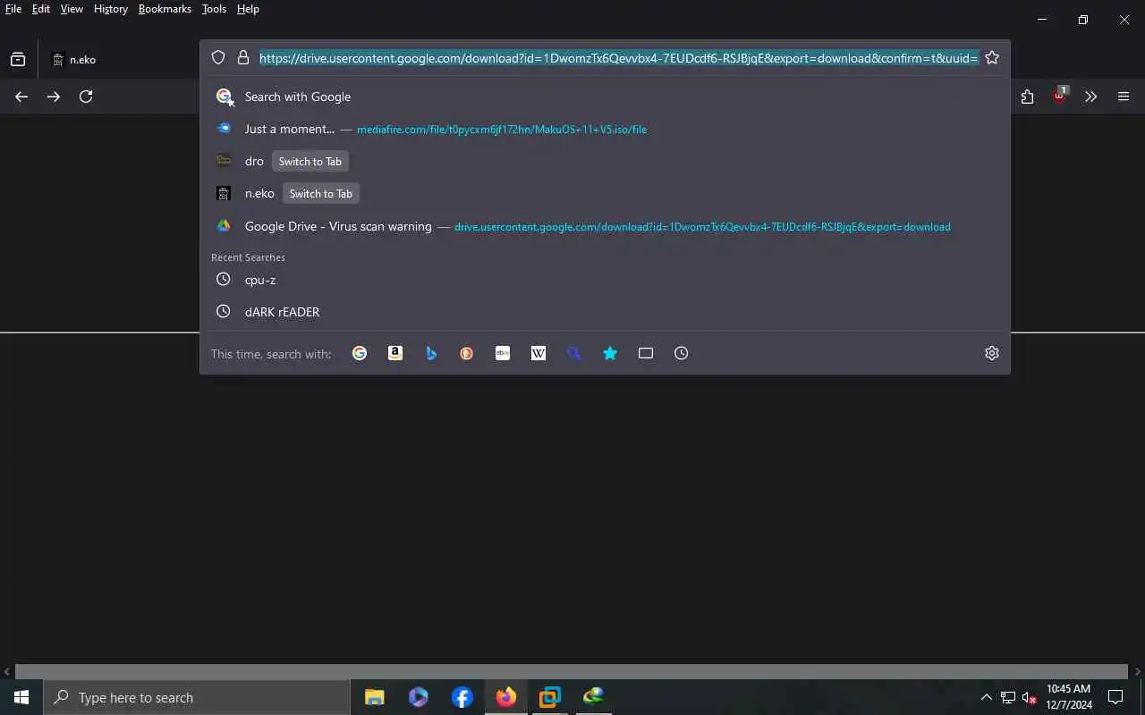
Task: Open File Explorer from taskbar
Action: [375, 697]
